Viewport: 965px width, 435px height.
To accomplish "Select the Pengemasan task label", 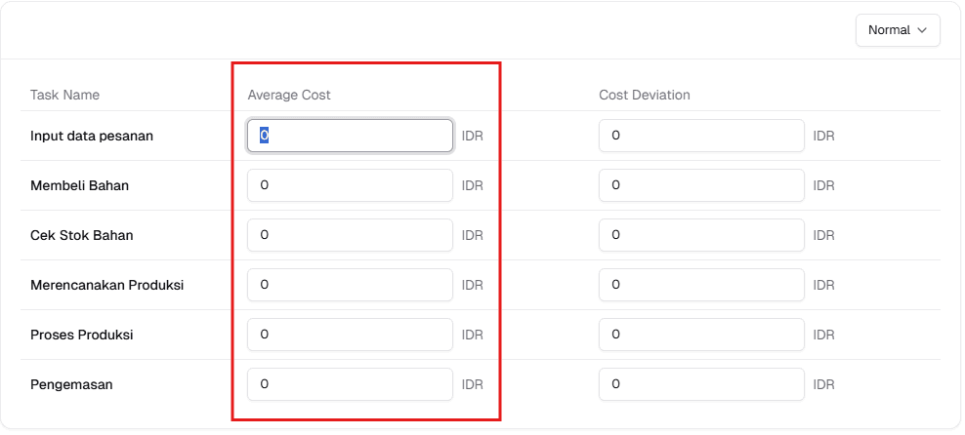I will coord(71,384).
